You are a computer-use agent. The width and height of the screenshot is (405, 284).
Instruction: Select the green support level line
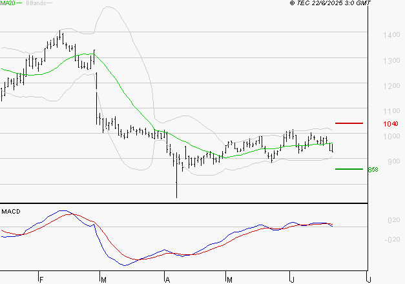point(349,169)
